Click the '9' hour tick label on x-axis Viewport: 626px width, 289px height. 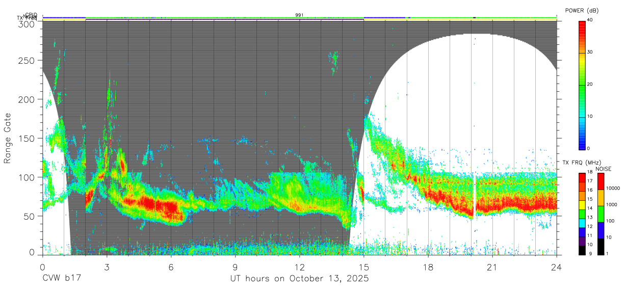[x=236, y=267]
